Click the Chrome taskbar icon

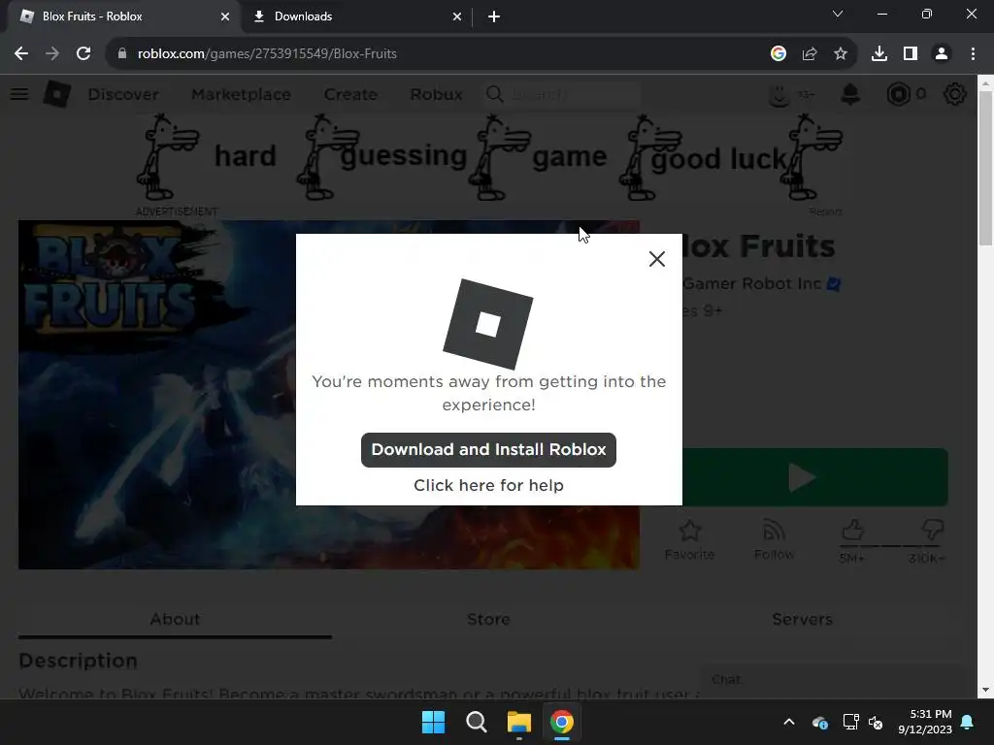562,722
